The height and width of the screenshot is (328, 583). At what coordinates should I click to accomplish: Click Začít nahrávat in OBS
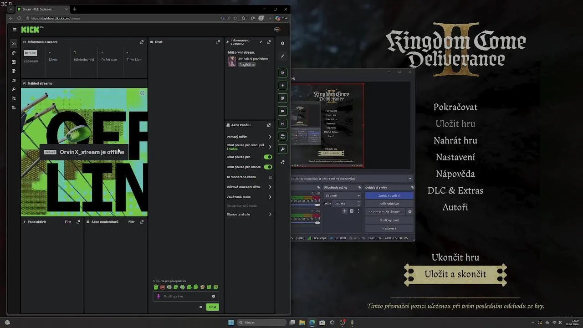point(389,204)
